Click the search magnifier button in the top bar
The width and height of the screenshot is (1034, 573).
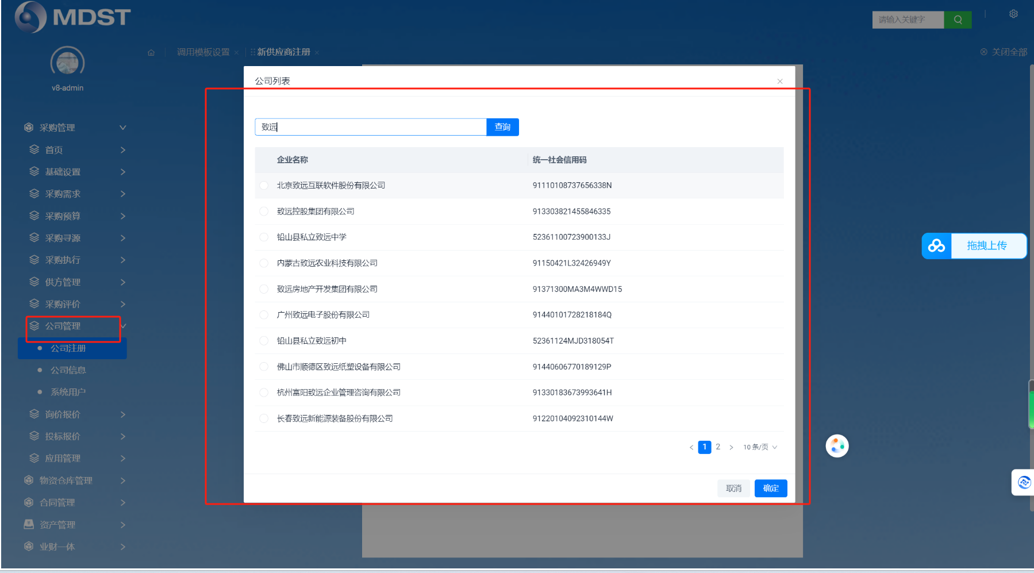958,20
